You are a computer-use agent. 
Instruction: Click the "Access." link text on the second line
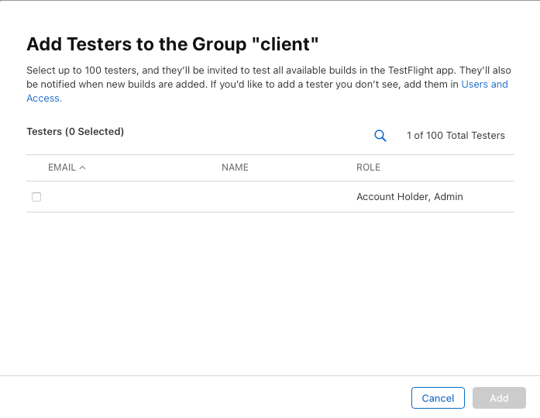[x=44, y=98]
